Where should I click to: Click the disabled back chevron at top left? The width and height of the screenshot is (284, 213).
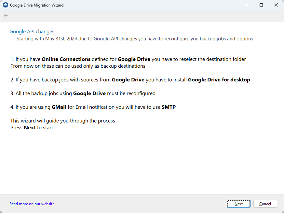pos(6,15)
